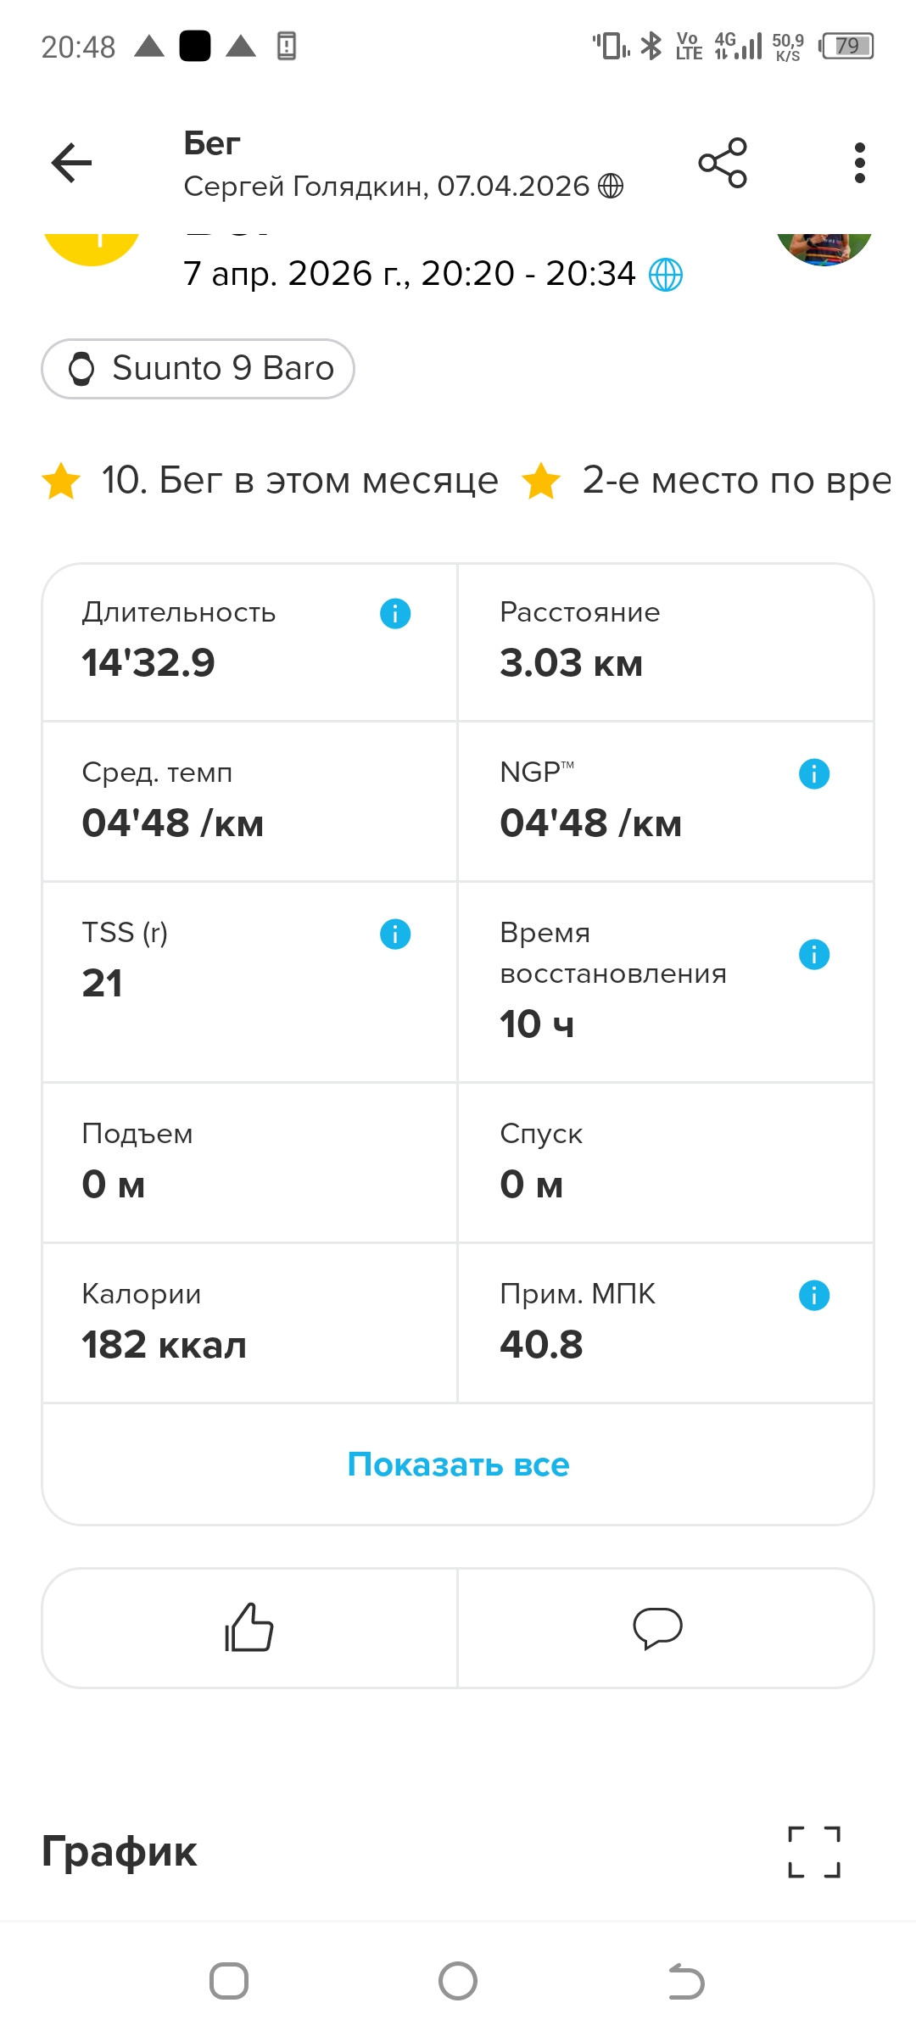Screen dimensions: 916x2042
Task: Expand График to fullscreen
Action: pyautogui.click(x=814, y=1851)
